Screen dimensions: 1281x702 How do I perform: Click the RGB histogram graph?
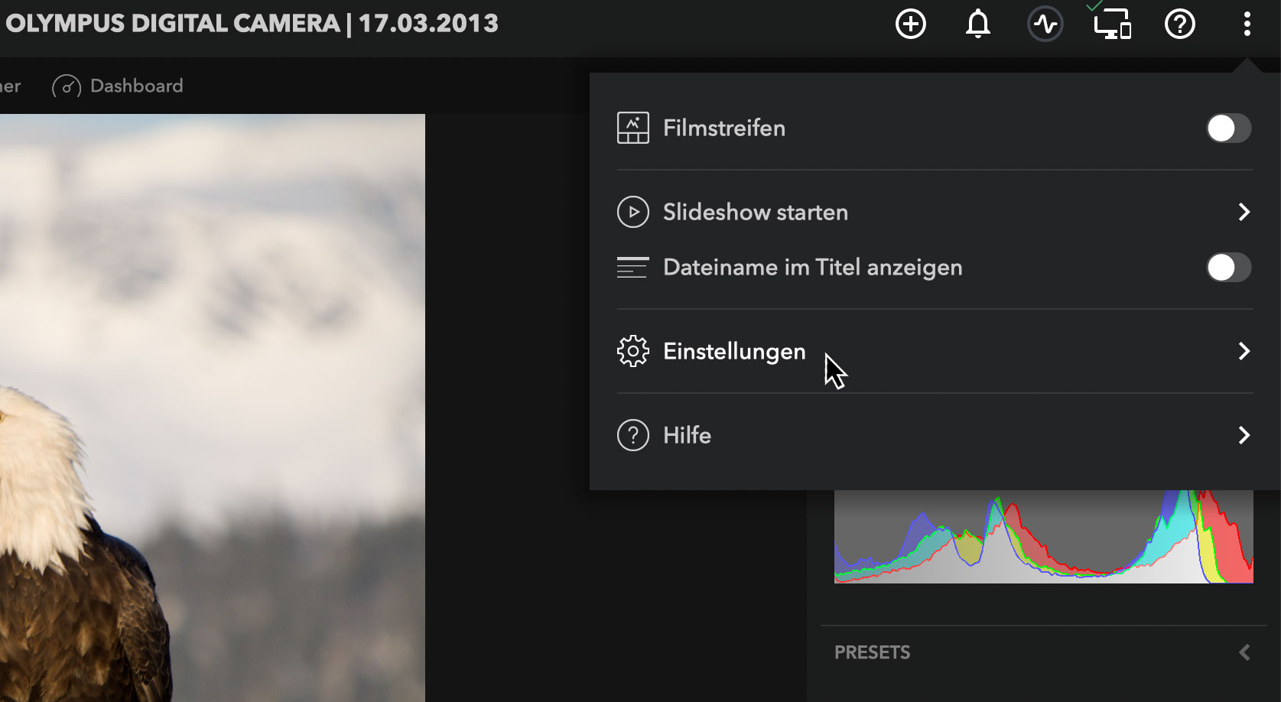[x=1043, y=536]
